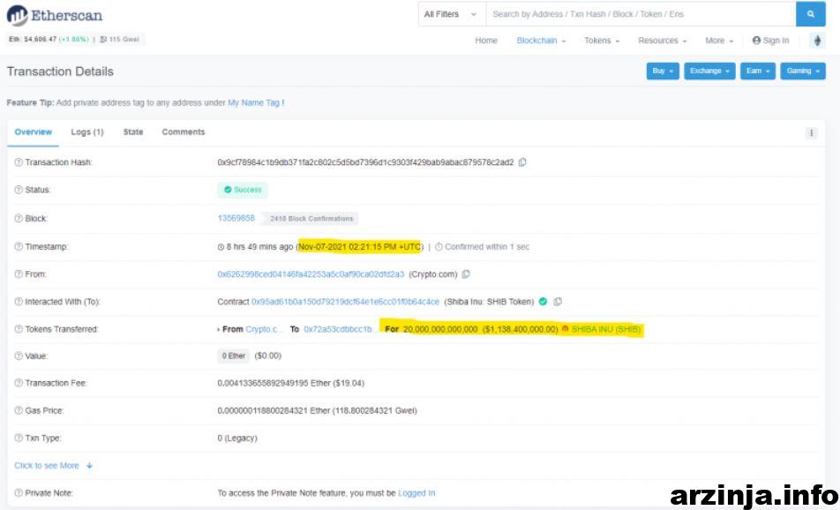
Task: Select the Overview tab
Action: pos(34,132)
